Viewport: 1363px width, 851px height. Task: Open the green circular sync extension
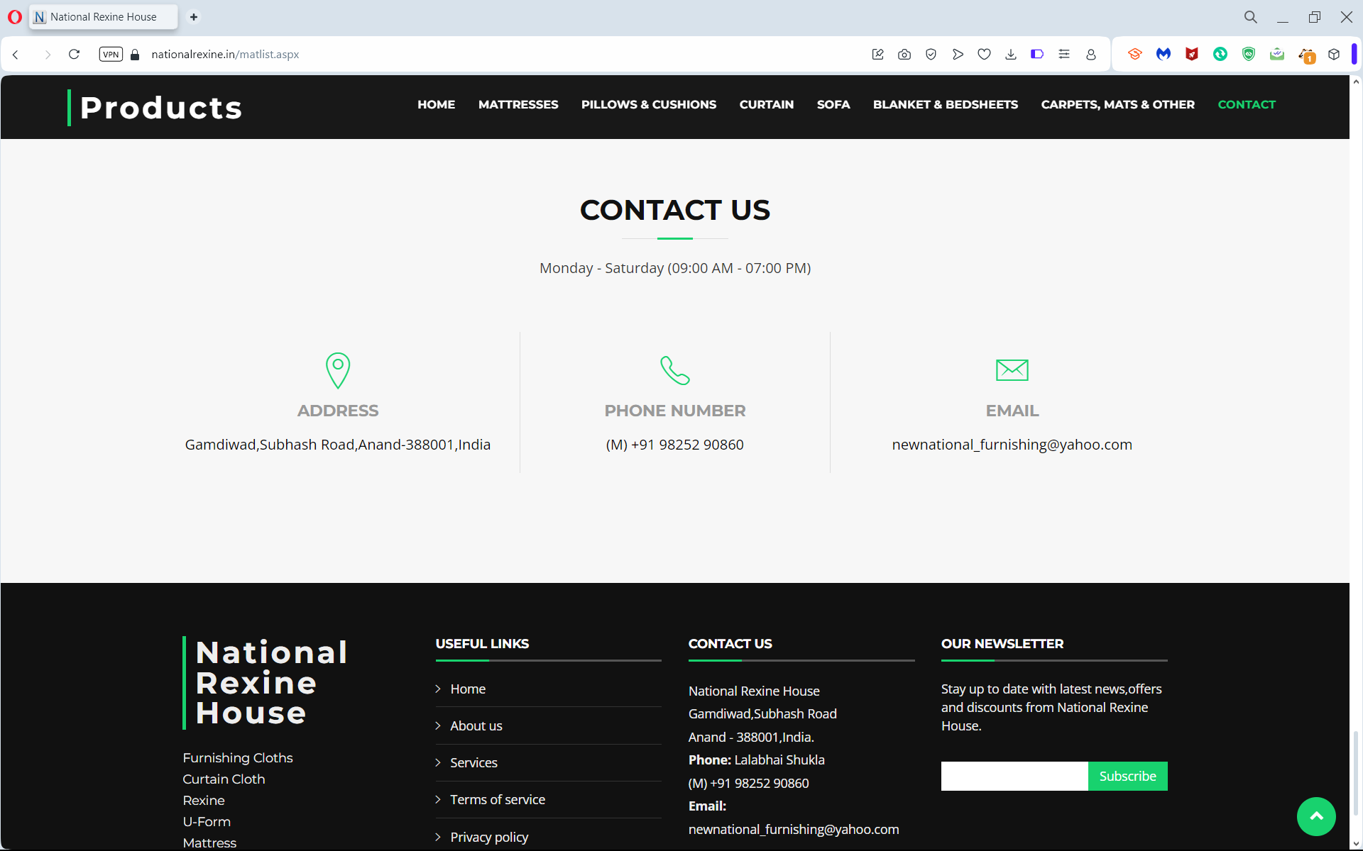pos(1220,54)
